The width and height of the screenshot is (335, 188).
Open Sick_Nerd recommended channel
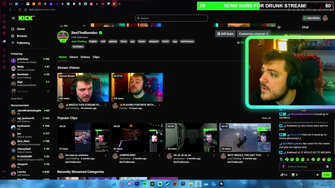coord(30,143)
